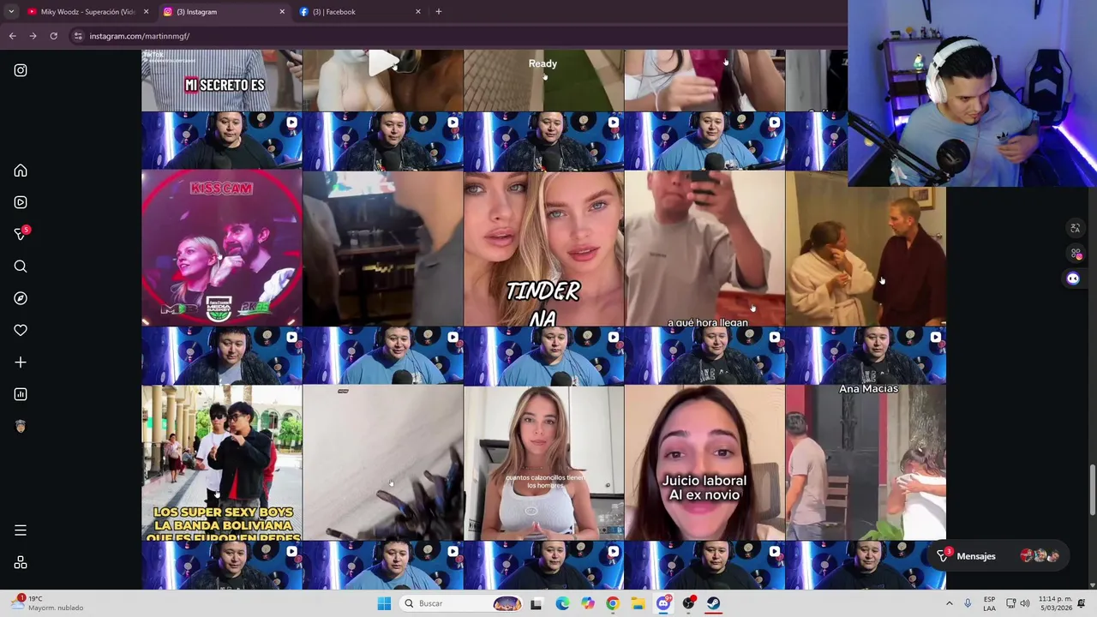Open Microsoft Edge from taskbar

click(562, 603)
